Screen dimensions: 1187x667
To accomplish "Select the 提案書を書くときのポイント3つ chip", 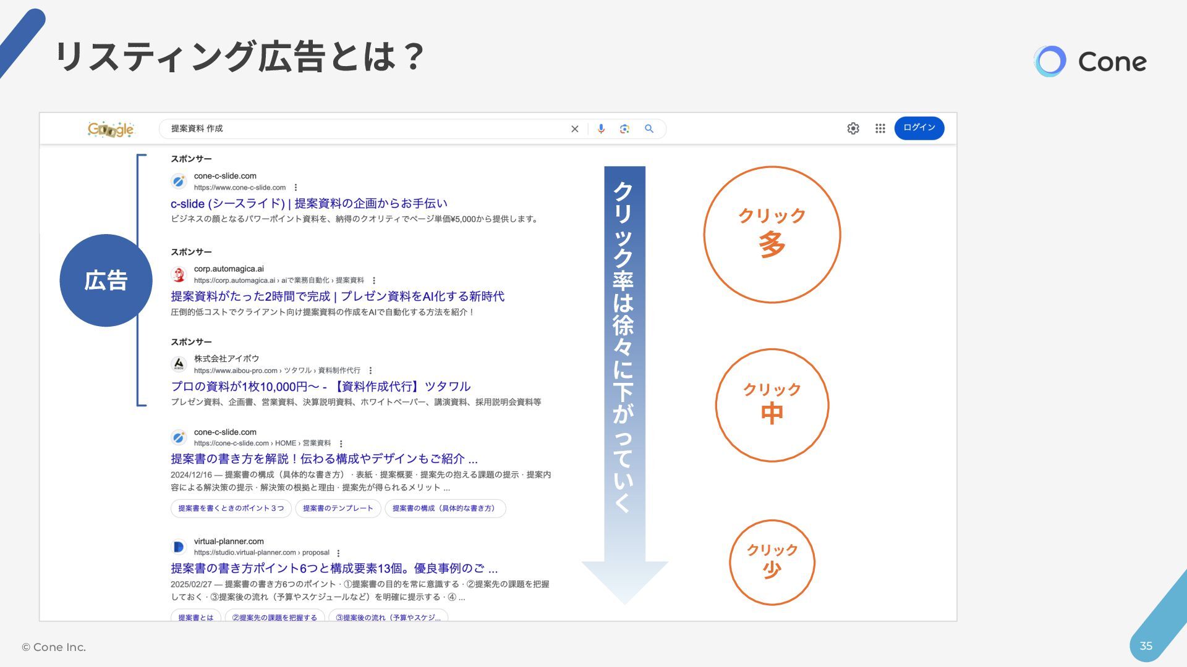I will pos(231,508).
